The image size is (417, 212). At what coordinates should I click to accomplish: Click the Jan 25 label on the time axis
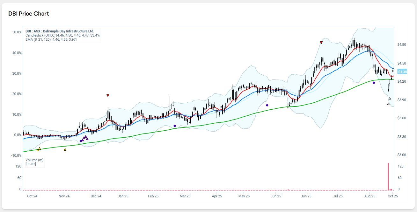pos(123,196)
